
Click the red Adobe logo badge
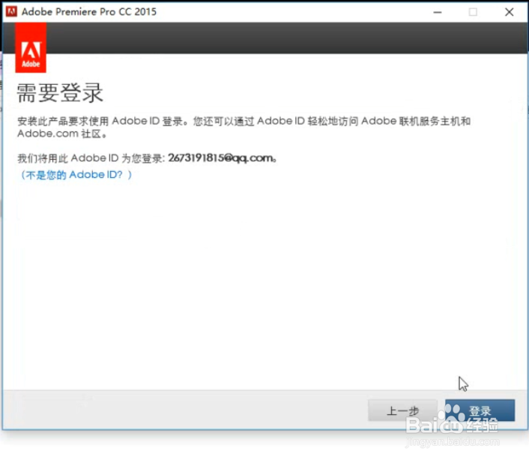31,47
